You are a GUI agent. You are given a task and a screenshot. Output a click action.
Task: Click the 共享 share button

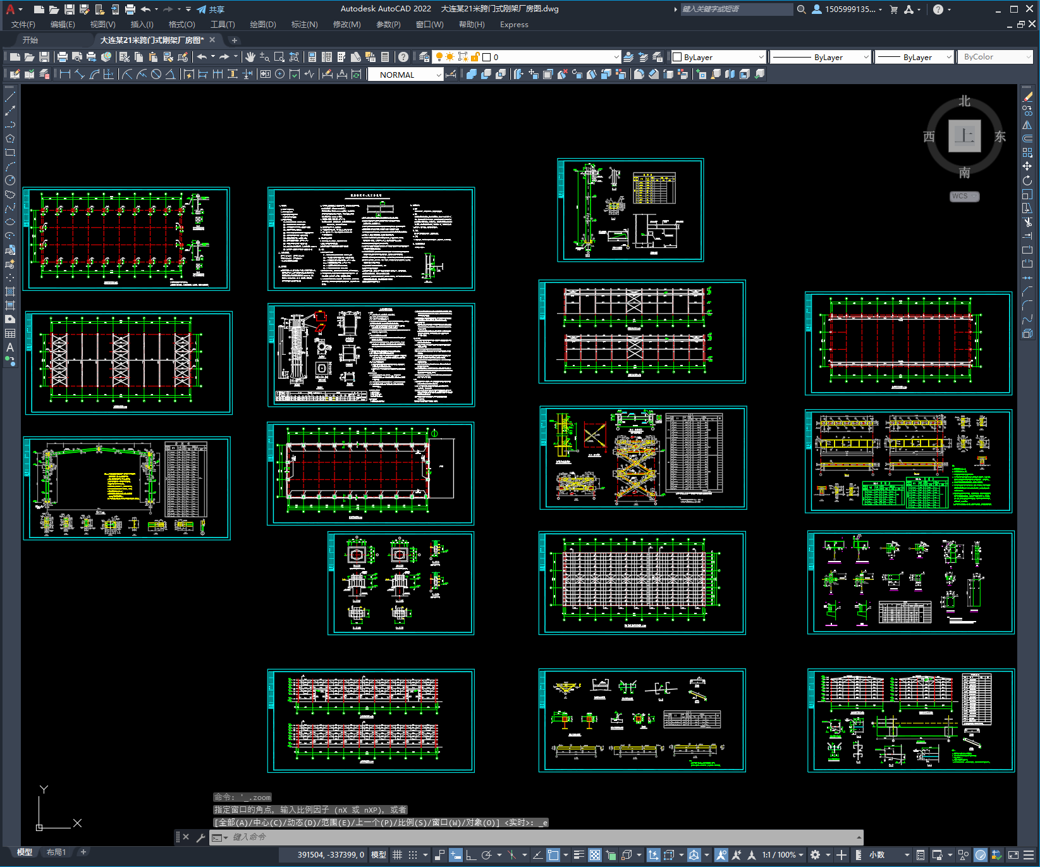(x=211, y=9)
